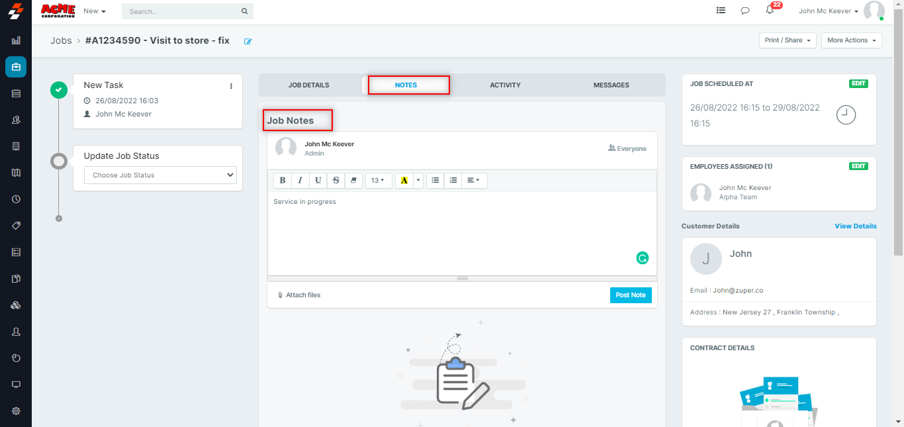
Task: Open the map sidebar icon
Action: pyautogui.click(x=16, y=173)
